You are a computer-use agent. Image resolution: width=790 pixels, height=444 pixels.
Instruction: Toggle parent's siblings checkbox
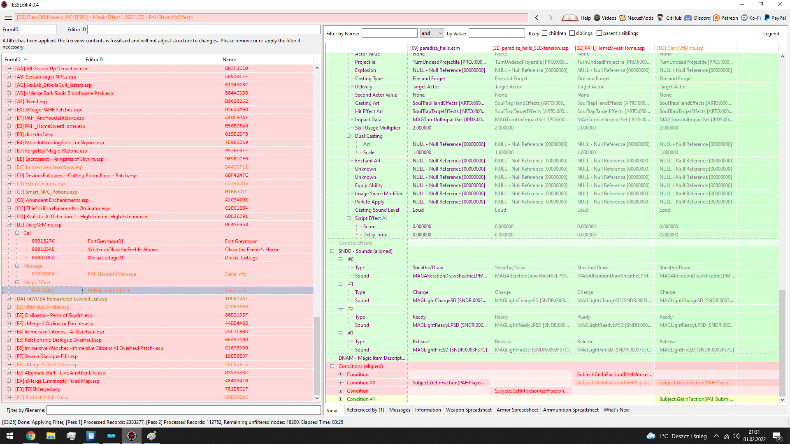tap(599, 33)
